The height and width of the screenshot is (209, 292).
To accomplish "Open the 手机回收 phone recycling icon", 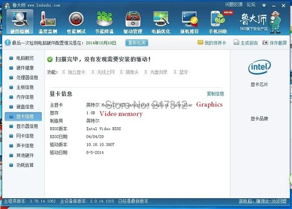I will coord(218,22).
